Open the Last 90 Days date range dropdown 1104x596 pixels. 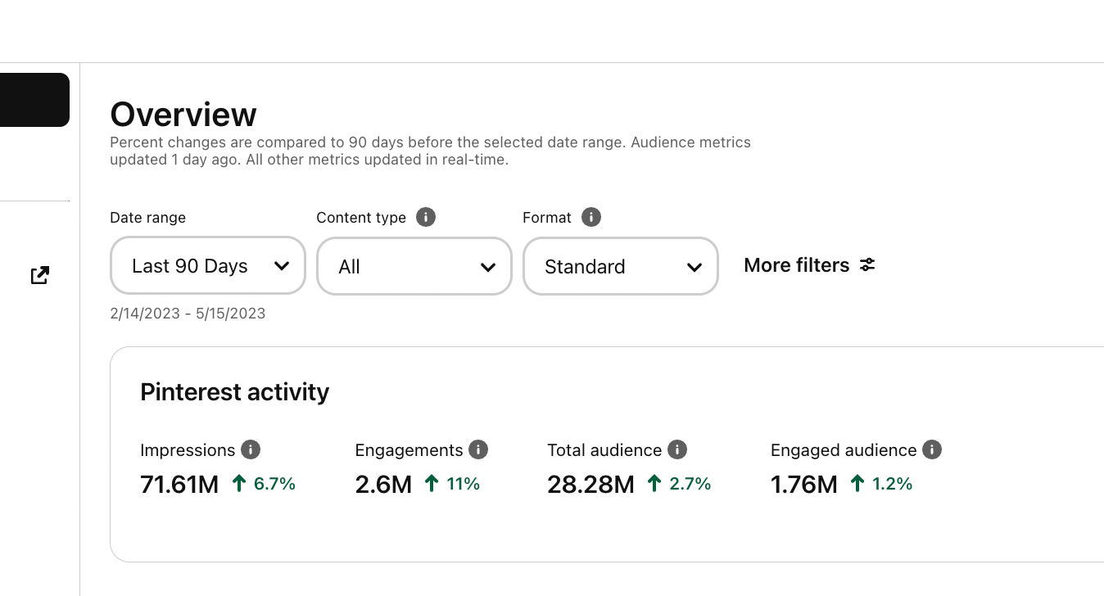208,266
